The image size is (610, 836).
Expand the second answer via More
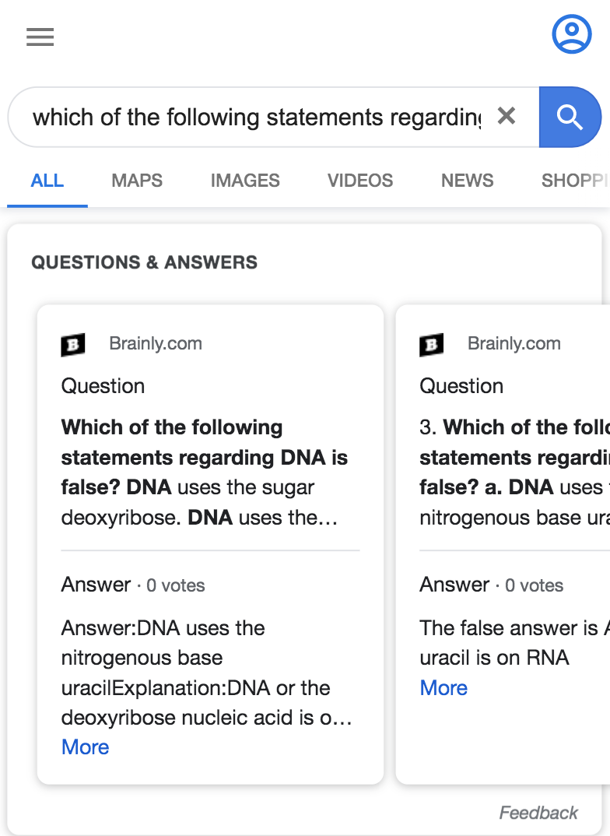(443, 688)
